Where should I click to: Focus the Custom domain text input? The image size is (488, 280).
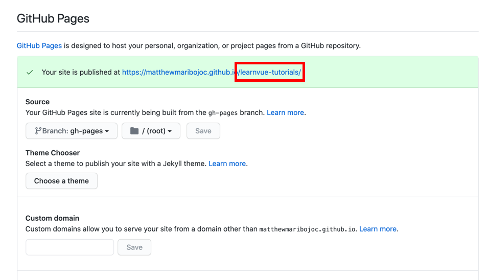point(69,247)
